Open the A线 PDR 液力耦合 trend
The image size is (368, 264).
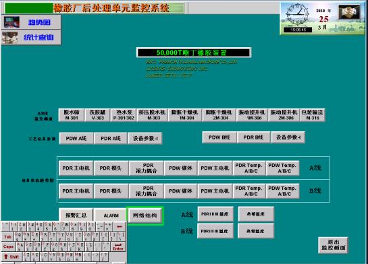pos(147,168)
